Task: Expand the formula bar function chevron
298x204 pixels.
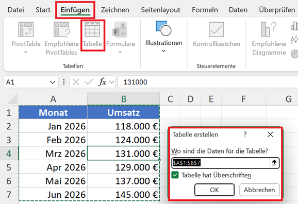Action: click(x=111, y=82)
